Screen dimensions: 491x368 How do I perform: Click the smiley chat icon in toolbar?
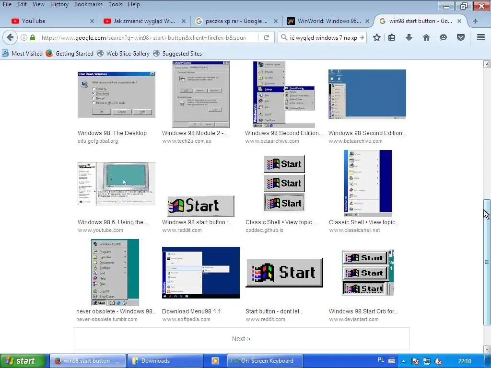pos(443,37)
